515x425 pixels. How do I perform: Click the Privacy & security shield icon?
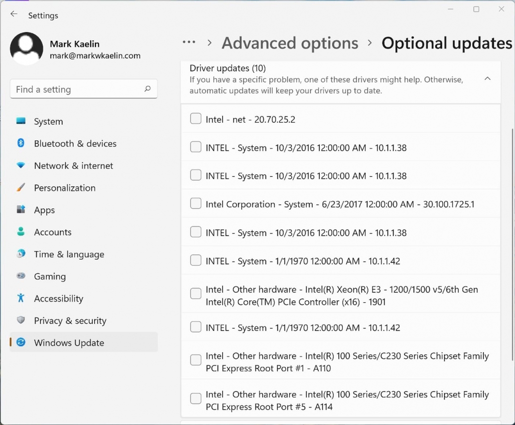(x=21, y=321)
